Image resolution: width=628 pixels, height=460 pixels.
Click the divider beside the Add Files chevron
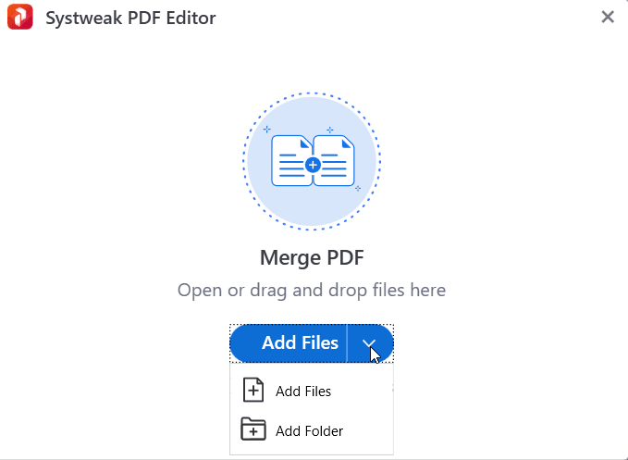click(347, 343)
